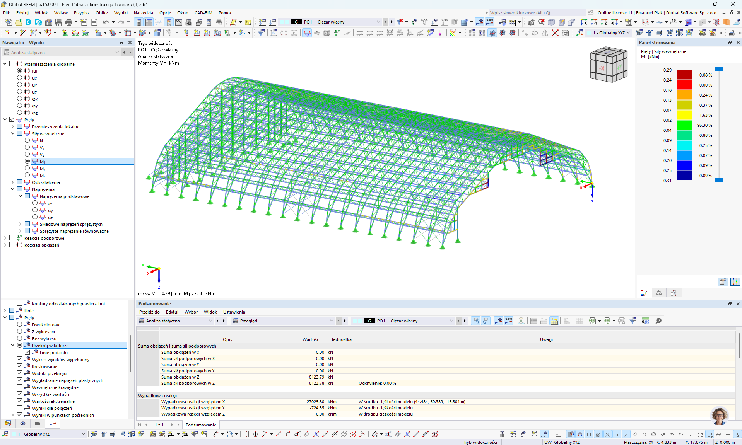The image size is (742, 445).
Task: Undo the last action
Action: pyautogui.click(x=106, y=22)
